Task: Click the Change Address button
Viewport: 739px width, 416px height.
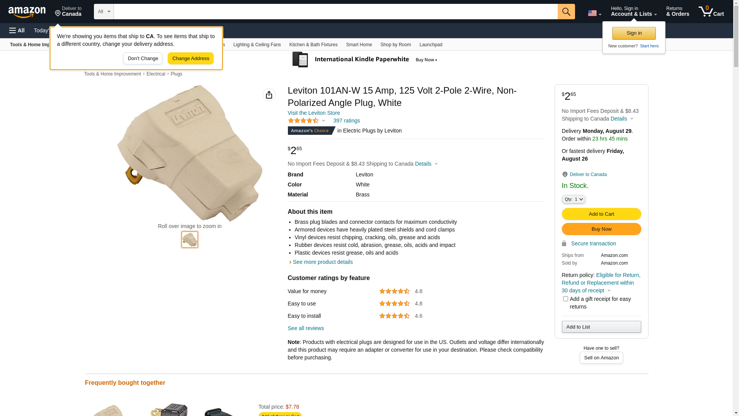Action: point(191,59)
